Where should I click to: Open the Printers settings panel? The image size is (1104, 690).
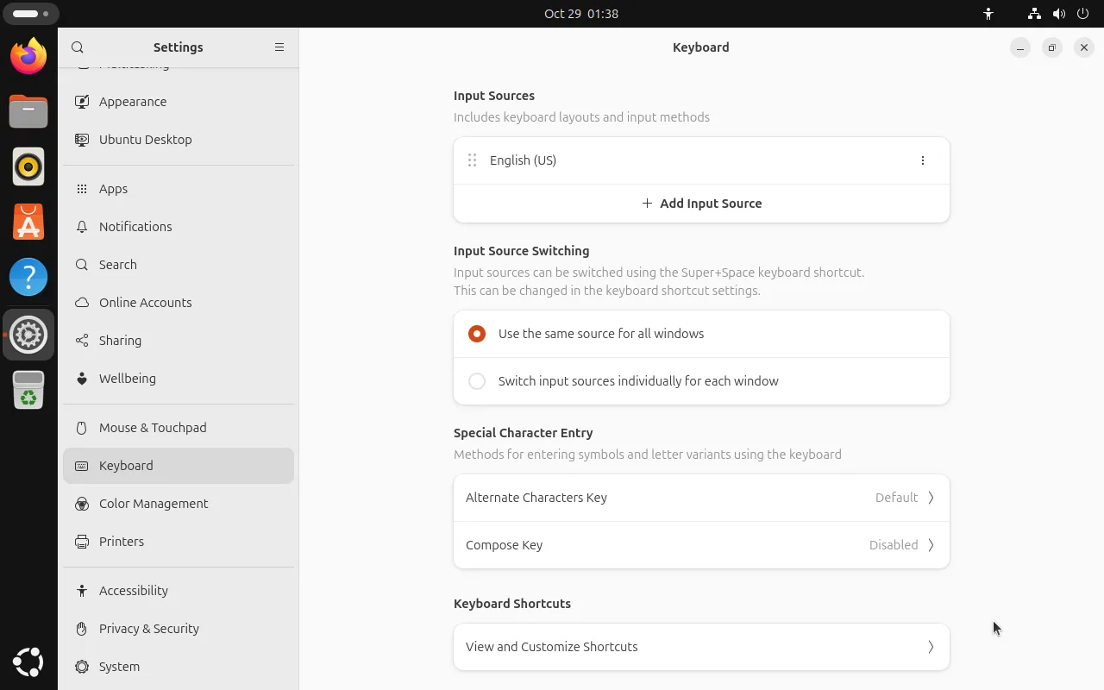point(179,542)
